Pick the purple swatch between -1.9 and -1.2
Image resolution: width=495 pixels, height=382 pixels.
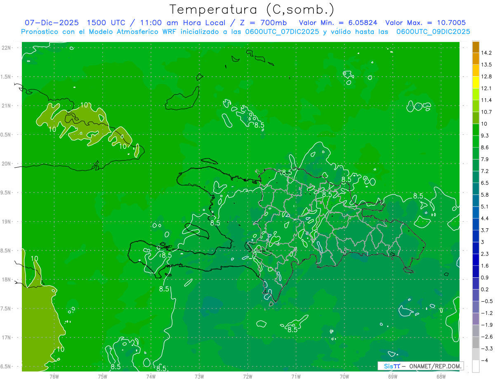[476, 319]
